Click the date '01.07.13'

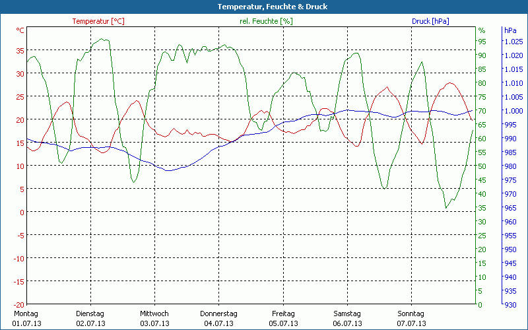pyautogui.click(x=26, y=323)
